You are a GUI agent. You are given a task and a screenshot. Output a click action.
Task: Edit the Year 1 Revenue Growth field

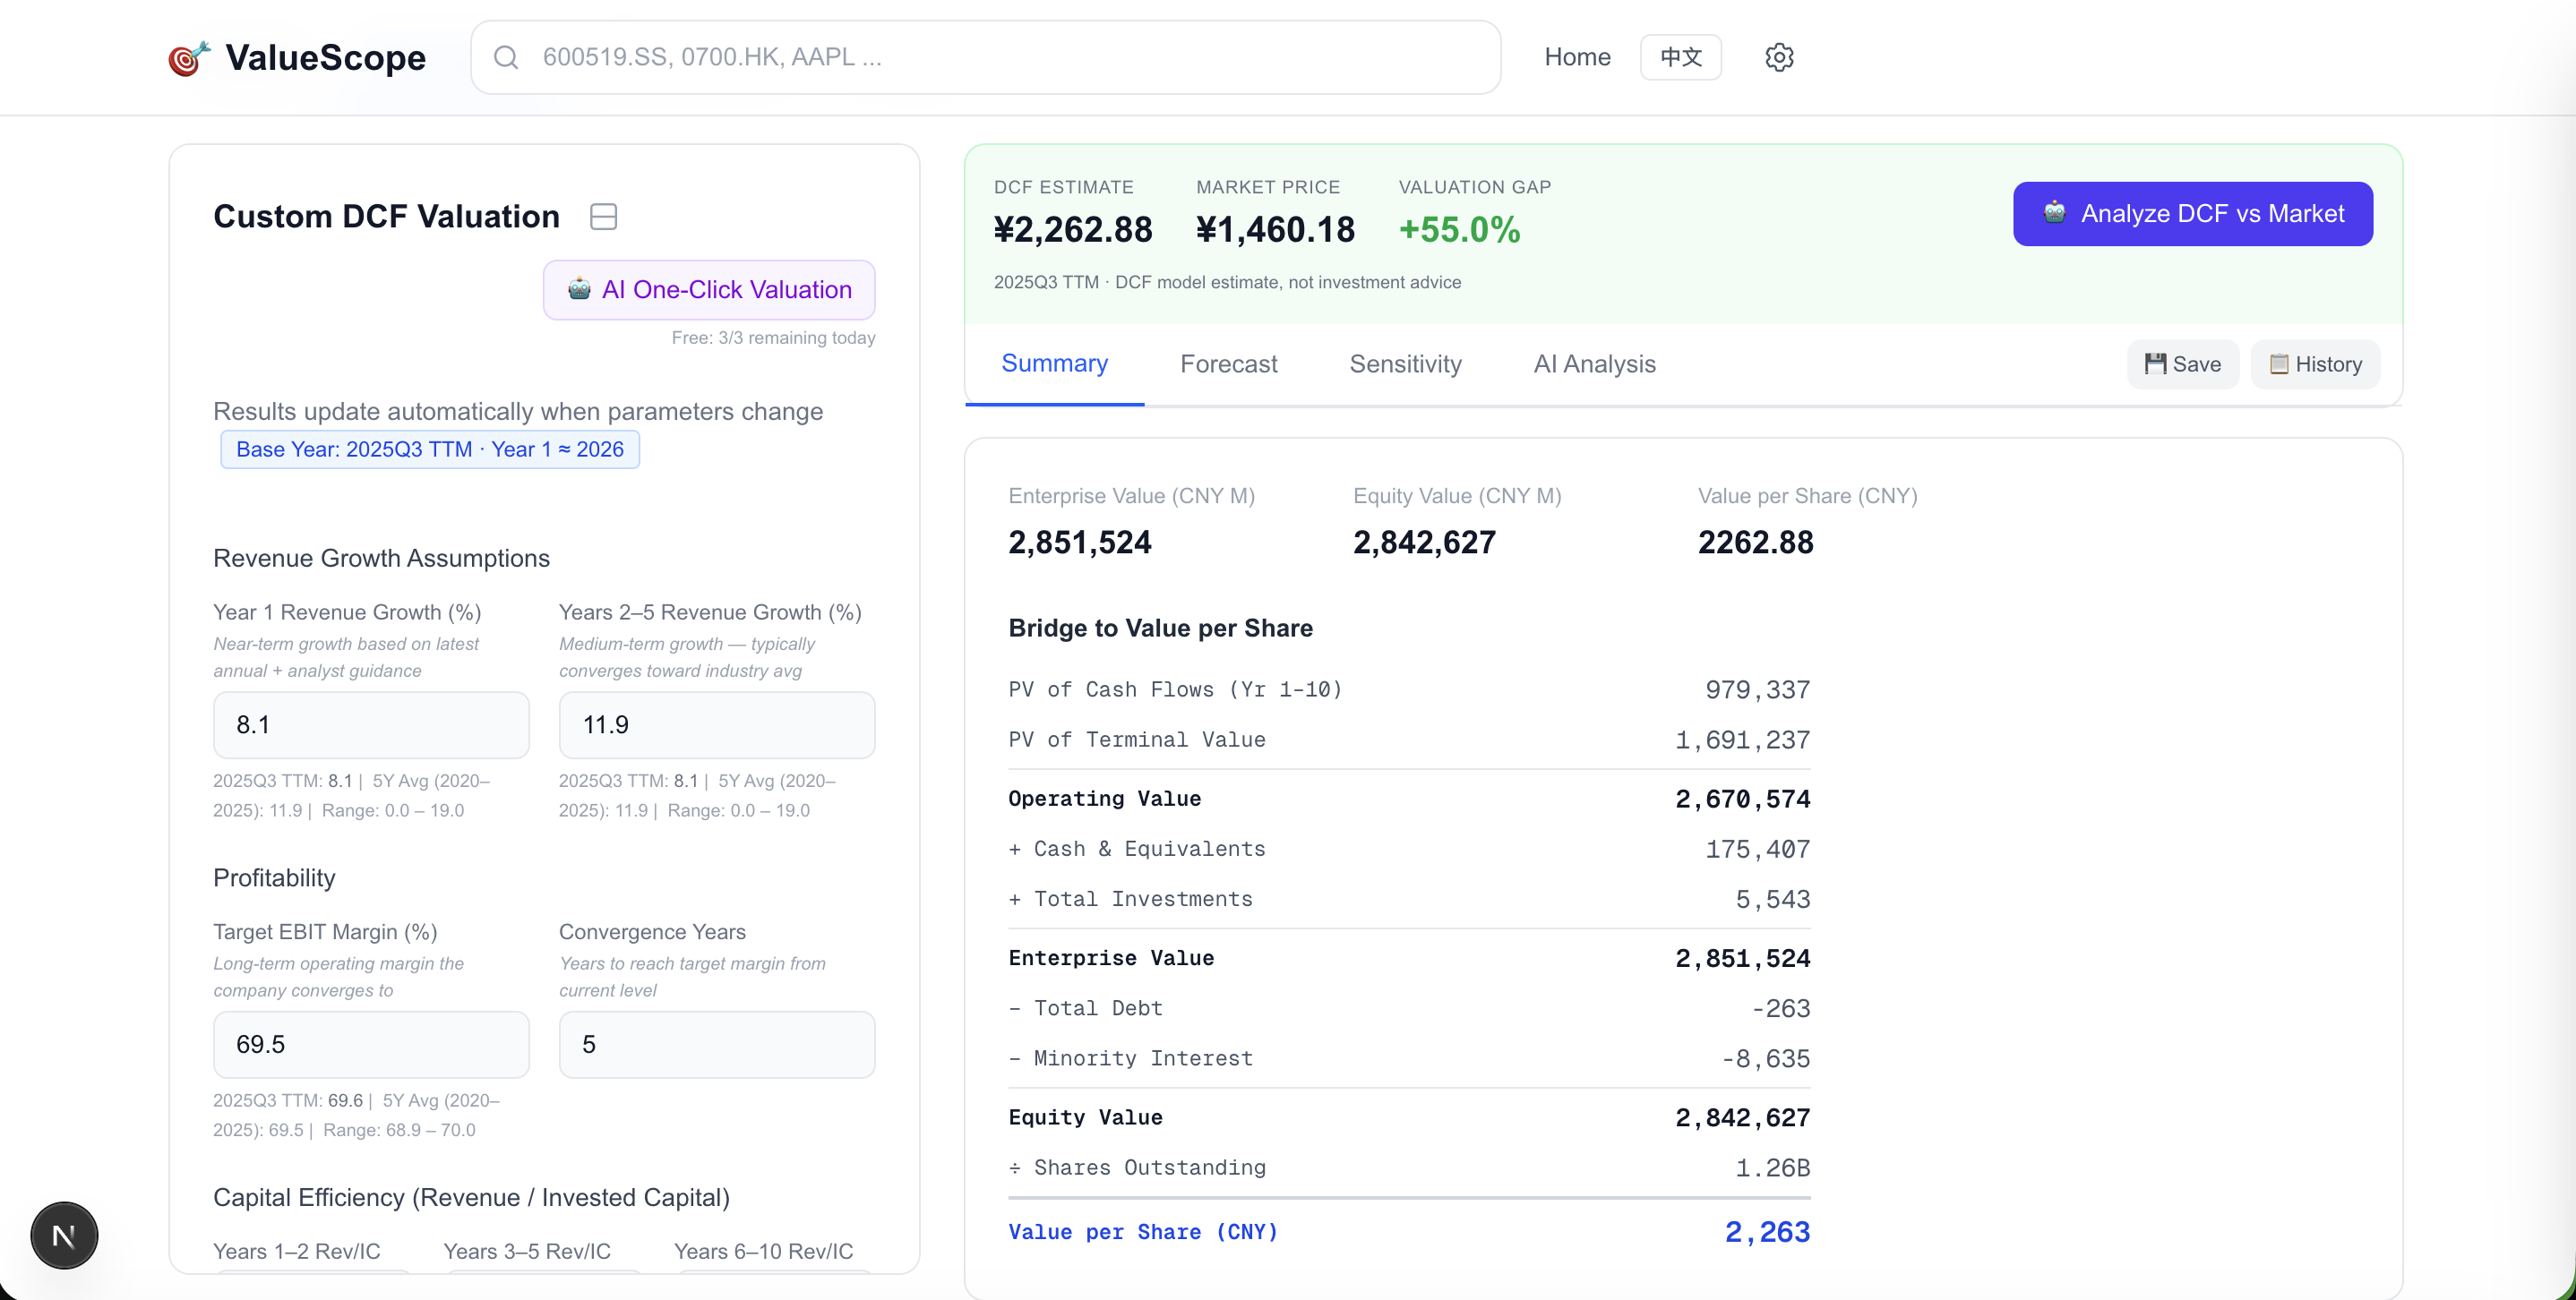371,724
